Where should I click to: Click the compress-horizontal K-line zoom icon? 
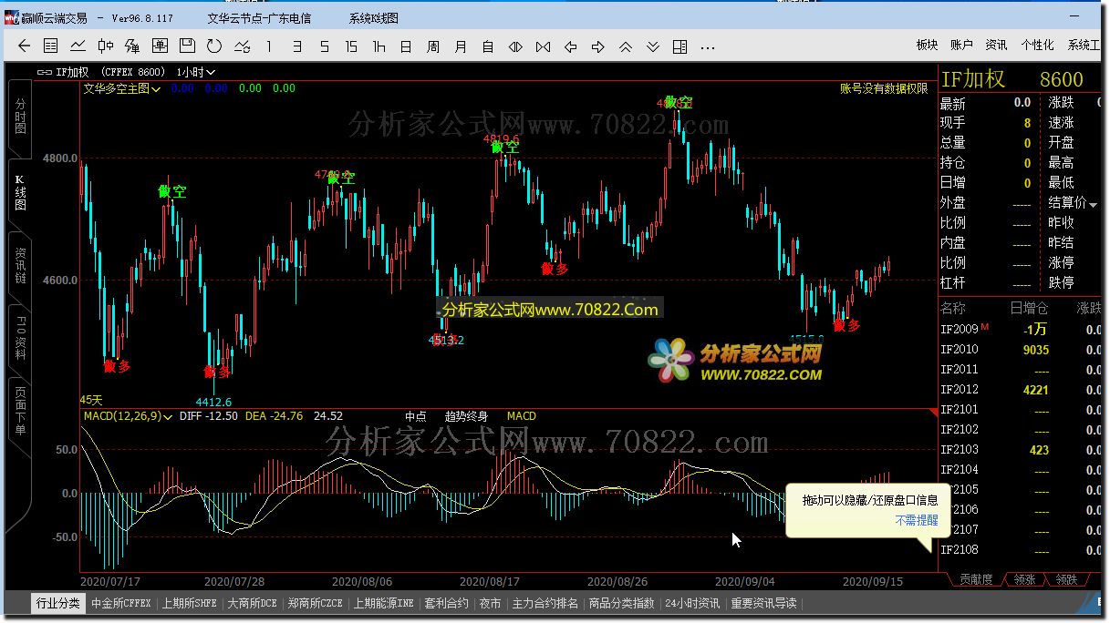pos(544,46)
